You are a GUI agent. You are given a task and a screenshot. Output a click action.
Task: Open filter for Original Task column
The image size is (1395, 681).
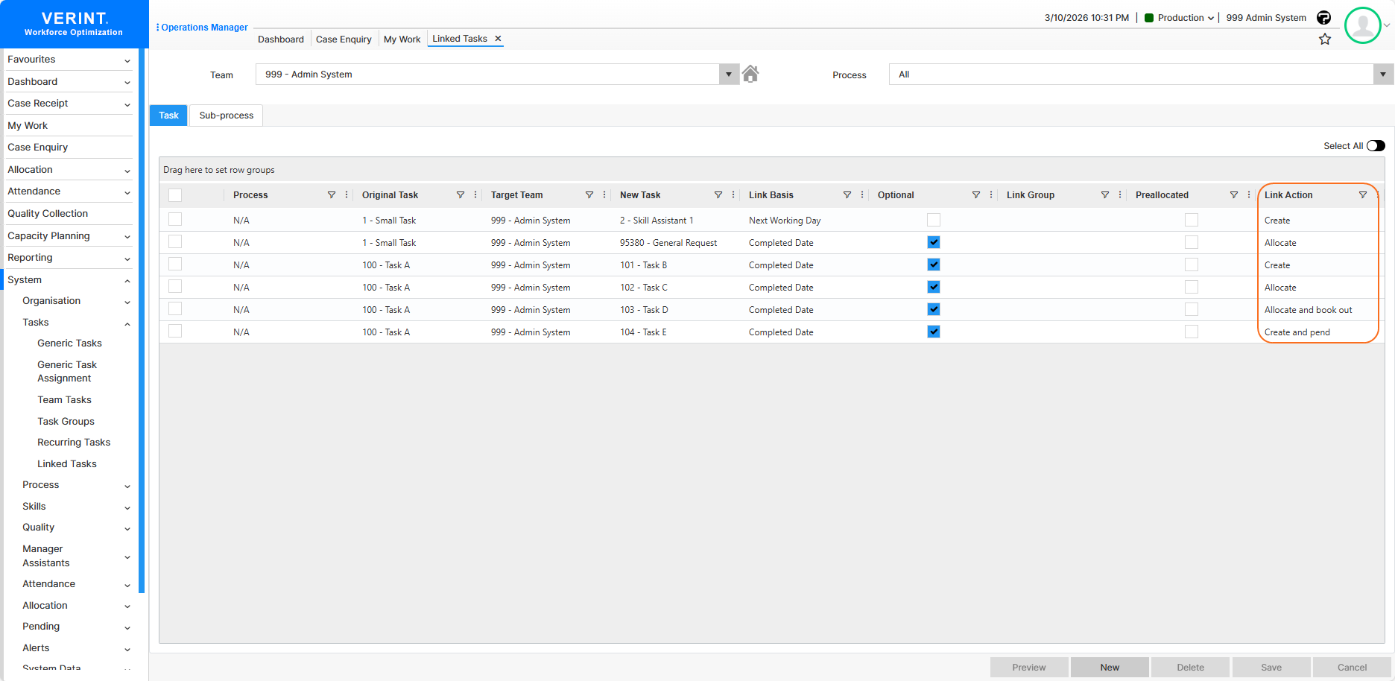pos(460,195)
